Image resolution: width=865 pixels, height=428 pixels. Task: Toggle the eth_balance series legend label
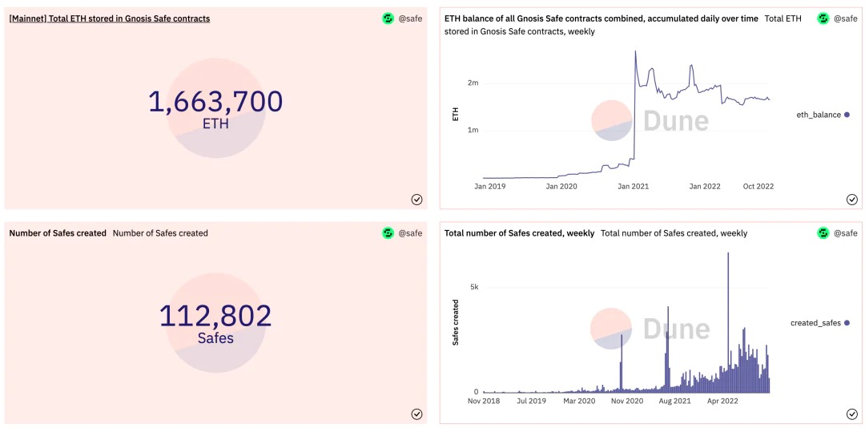tap(819, 115)
